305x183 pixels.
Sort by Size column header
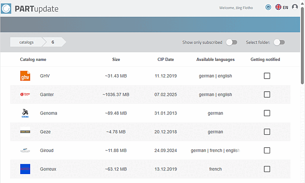pos(116,59)
